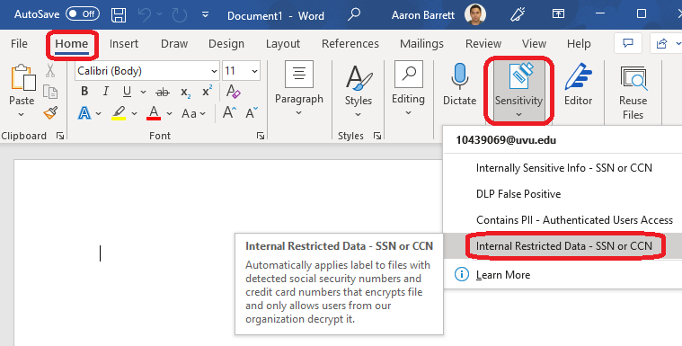This screenshot has width=682, height=346.
Task: Open the Styles gallery button
Action: pyautogui.click(x=358, y=91)
